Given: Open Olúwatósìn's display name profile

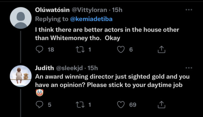Looking at the screenshot, I should point(52,10).
